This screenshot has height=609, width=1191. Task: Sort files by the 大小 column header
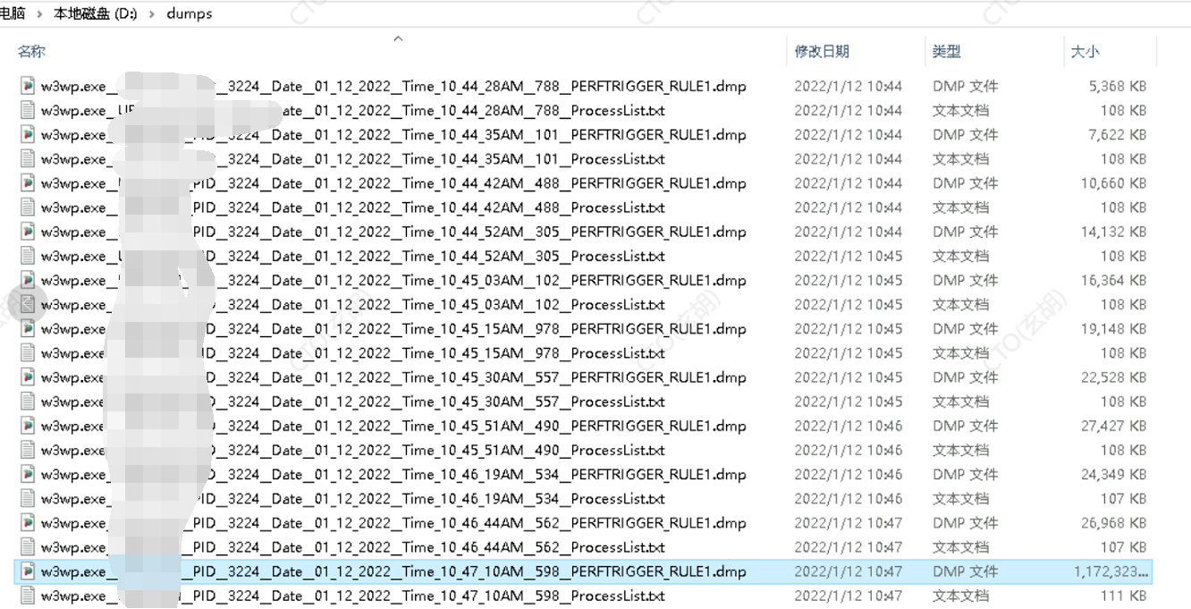click(x=1085, y=52)
